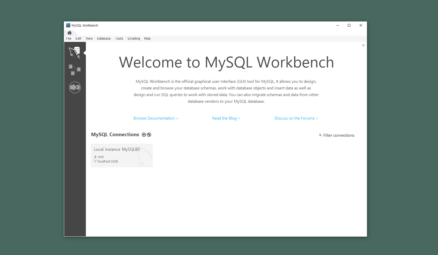Click the 'root' user label
The height and width of the screenshot is (255, 438).
pyautogui.click(x=101, y=157)
